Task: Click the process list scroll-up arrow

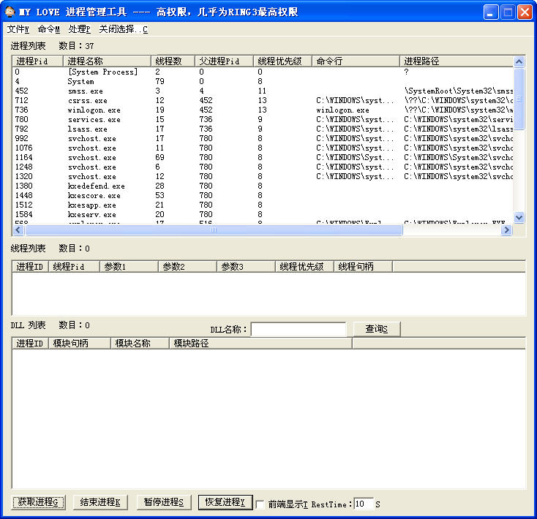Action: point(519,61)
